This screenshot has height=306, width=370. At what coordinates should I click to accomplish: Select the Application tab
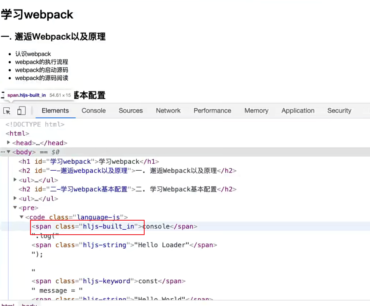click(298, 111)
